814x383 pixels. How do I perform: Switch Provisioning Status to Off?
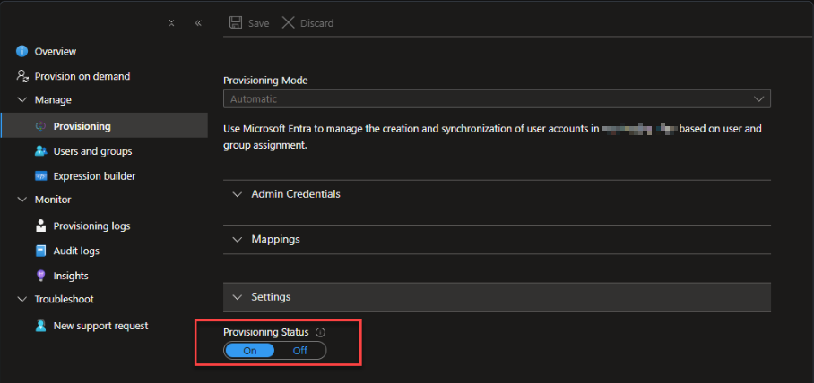tap(300, 351)
